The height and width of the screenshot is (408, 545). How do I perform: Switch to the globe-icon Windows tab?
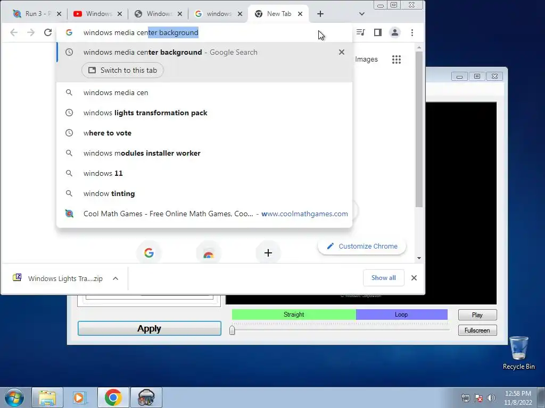pos(158,13)
